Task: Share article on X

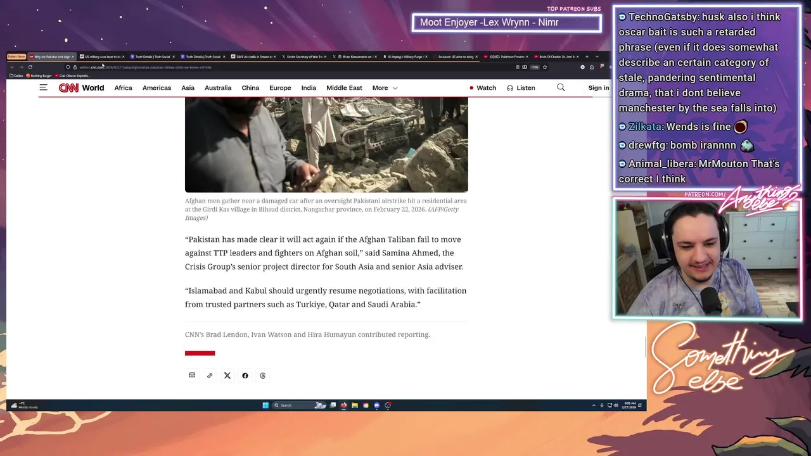Action: tap(227, 376)
